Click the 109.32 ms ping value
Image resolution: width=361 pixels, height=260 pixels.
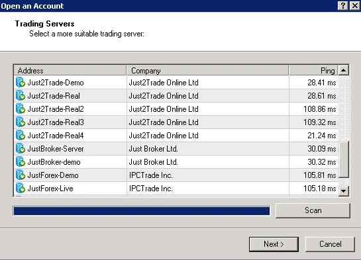click(319, 122)
